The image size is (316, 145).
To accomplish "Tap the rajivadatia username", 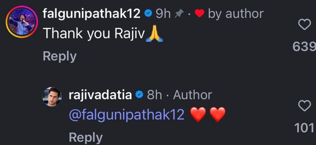I will 100,95.
